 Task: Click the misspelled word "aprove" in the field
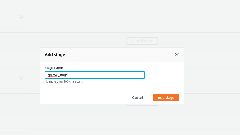(x=52, y=75)
